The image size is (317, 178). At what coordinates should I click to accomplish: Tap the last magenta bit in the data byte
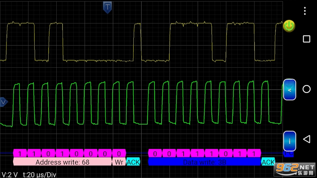[x=254, y=153]
